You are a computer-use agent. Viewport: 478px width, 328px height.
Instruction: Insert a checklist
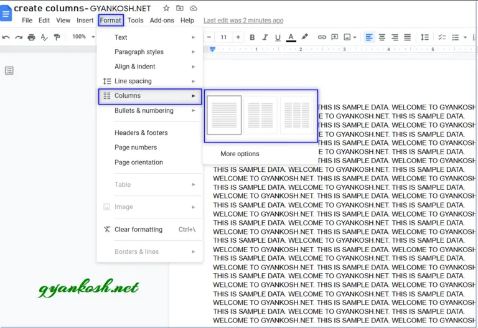(442, 37)
